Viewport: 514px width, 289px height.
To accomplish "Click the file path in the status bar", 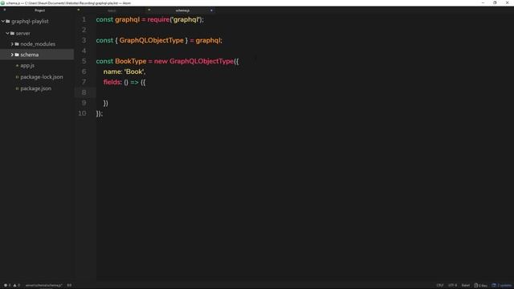I will 43,286.
